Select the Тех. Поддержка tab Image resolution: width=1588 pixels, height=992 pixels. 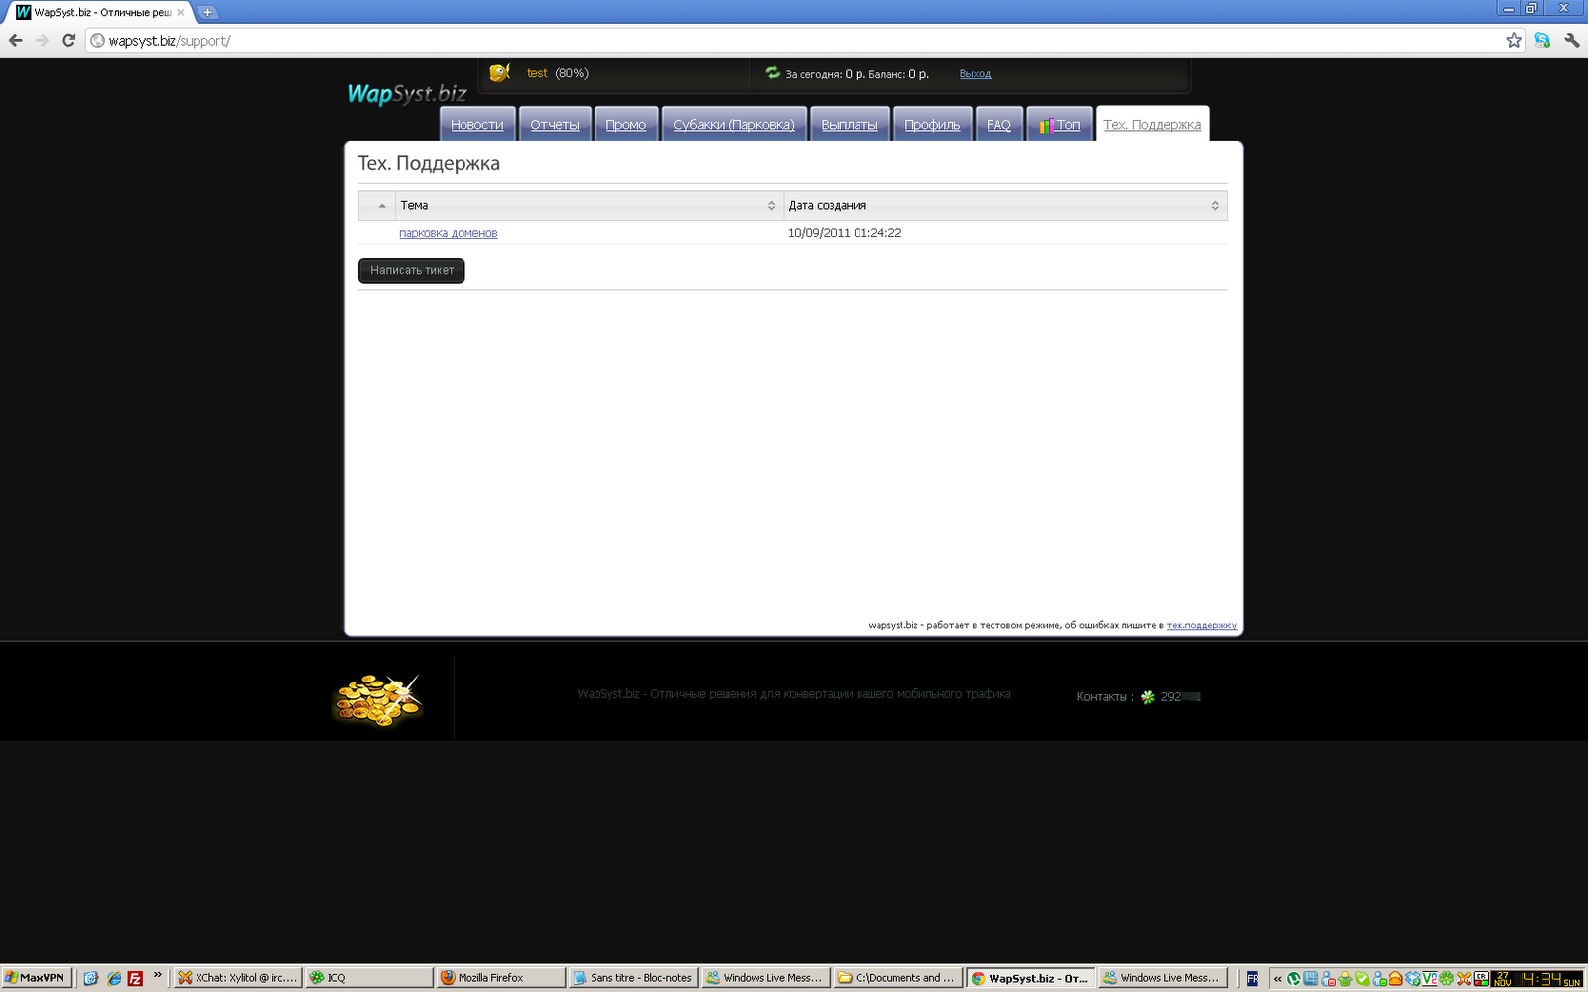(1152, 124)
